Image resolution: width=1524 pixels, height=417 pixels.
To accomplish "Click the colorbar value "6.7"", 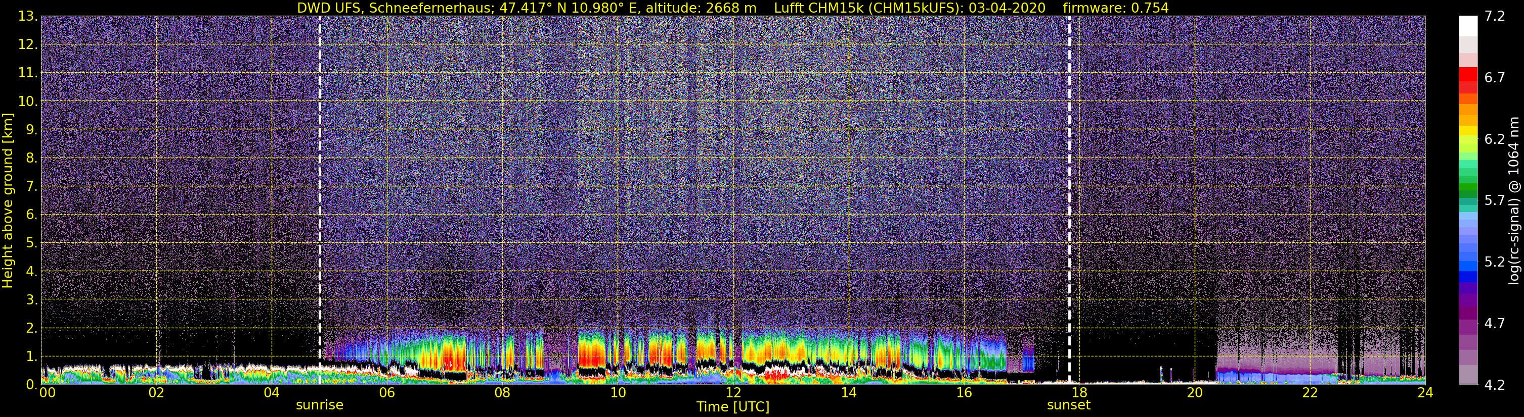I will tap(1495, 78).
